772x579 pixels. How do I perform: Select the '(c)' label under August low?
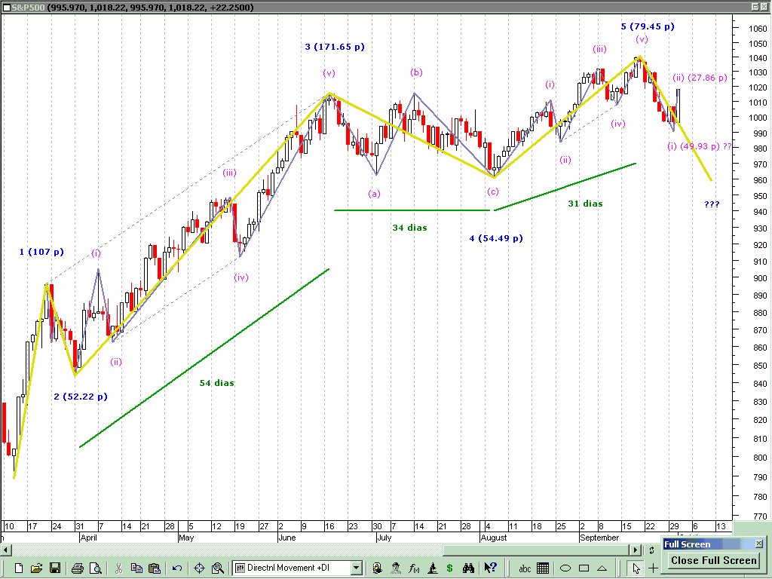(x=493, y=191)
